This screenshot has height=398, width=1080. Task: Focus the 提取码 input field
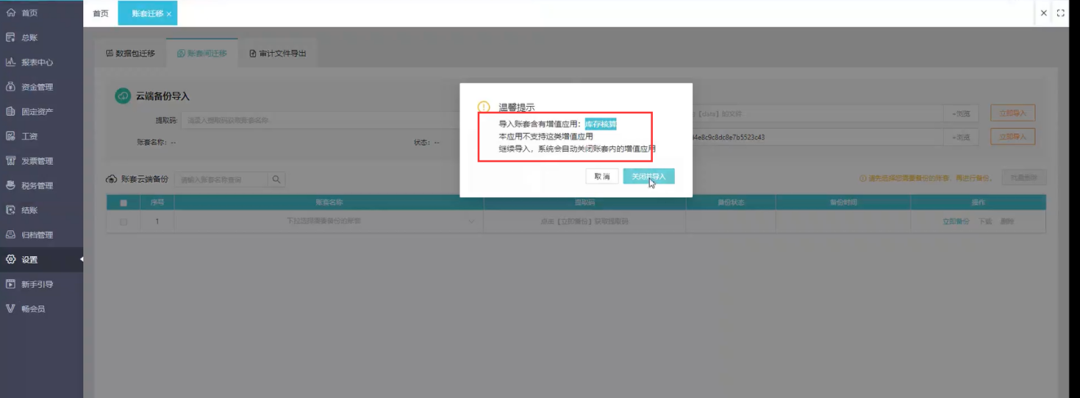click(321, 121)
